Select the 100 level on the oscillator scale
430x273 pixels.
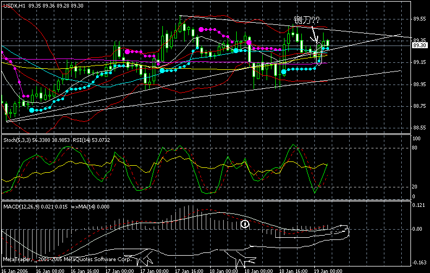(416, 139)
